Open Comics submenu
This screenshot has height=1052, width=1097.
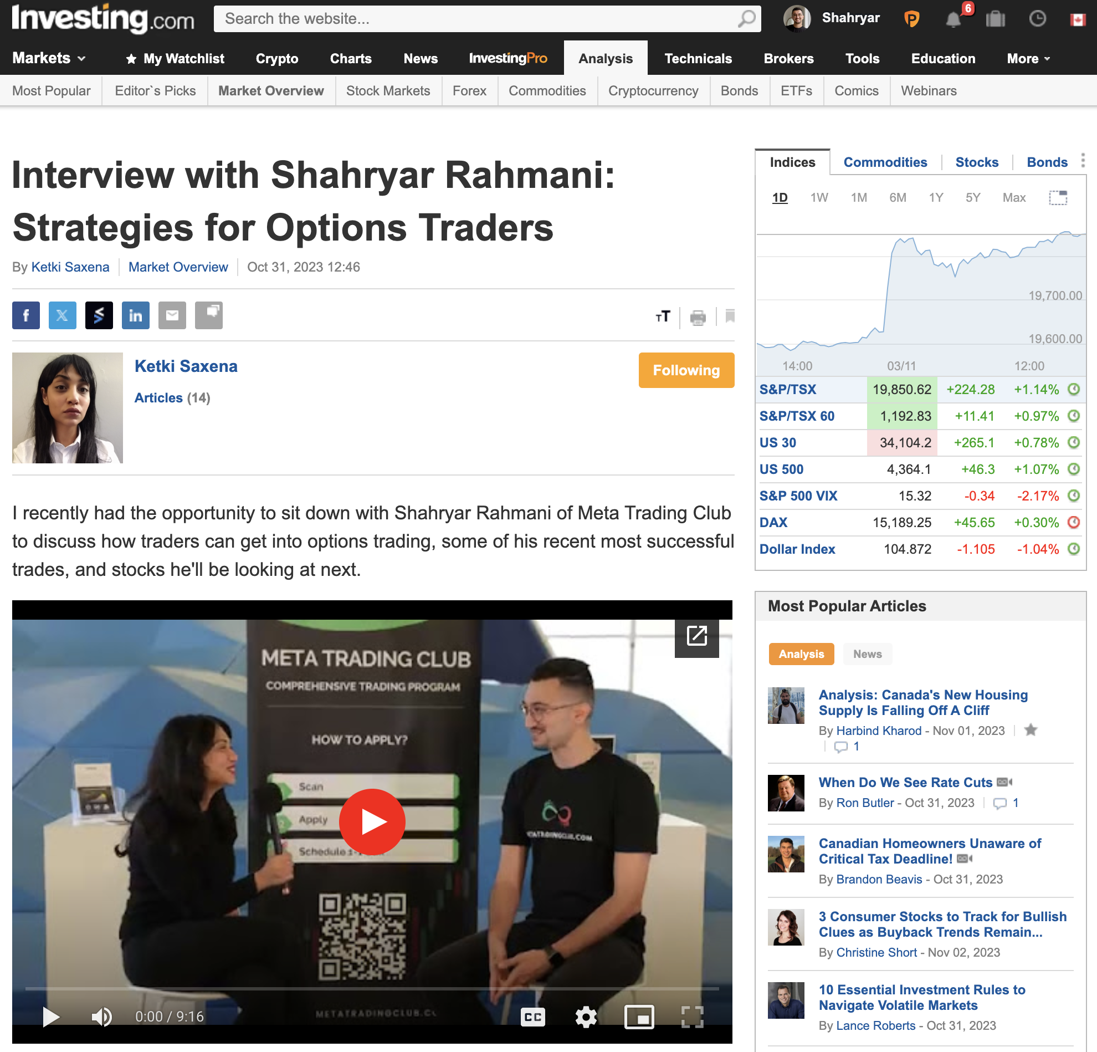click(x=857, y=91)
